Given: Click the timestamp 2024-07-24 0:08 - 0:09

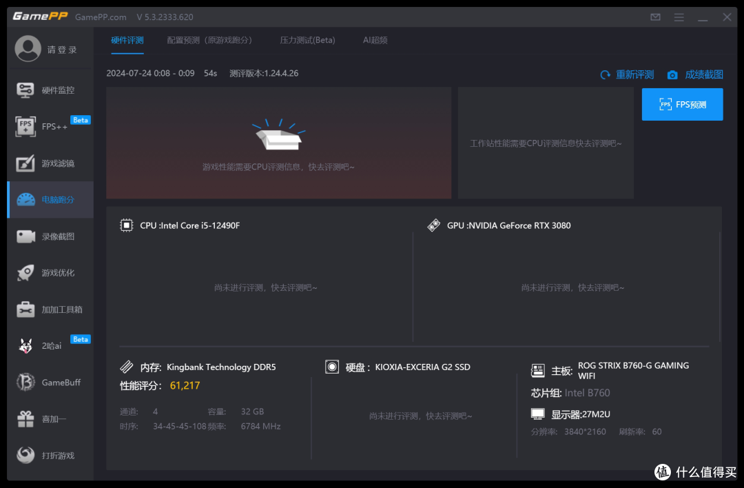Looking at the screenshot, I should click(150, 74).
